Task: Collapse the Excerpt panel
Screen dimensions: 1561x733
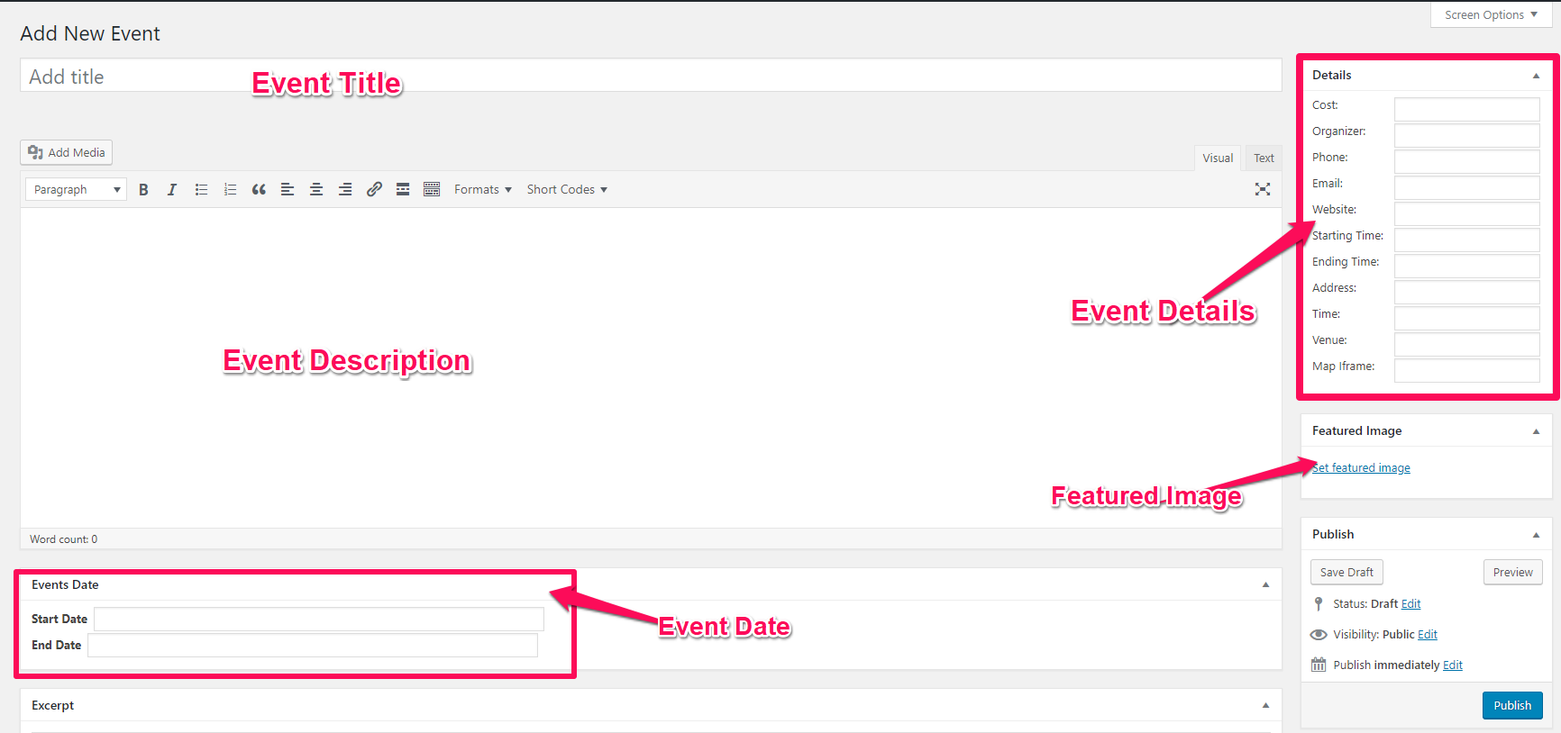Action: (1265, 706)
